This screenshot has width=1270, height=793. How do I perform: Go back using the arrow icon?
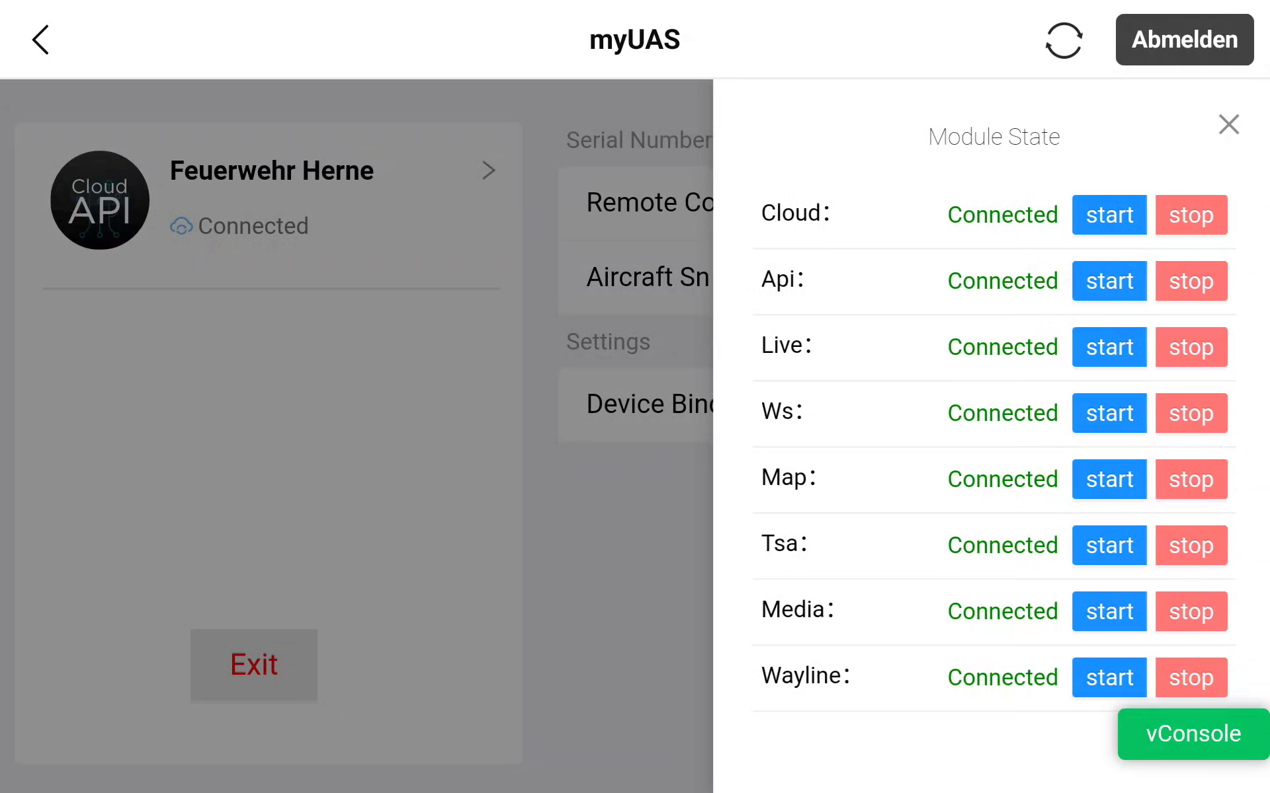click(x=41, y=40)
